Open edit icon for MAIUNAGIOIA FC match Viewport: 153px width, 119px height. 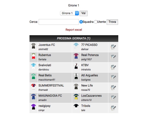[113, 98]
